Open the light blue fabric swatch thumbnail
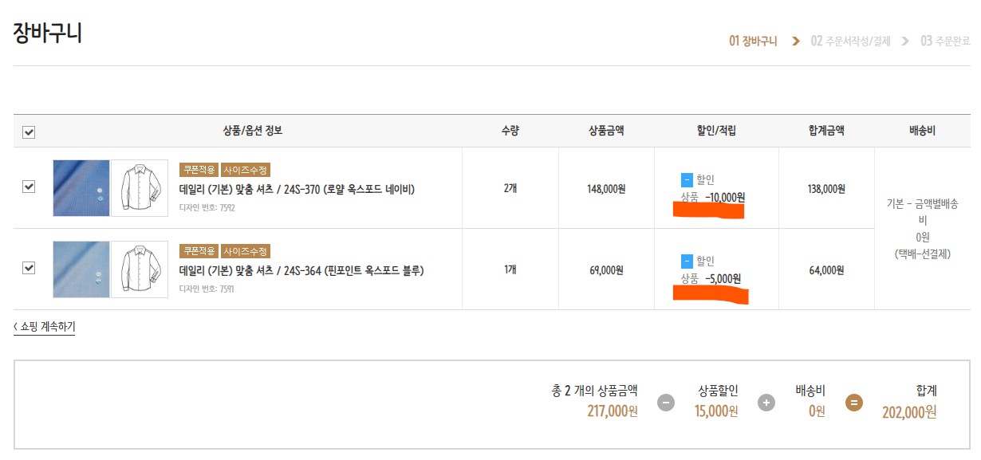Screen dimensions: 981x460 click(81, 269)
